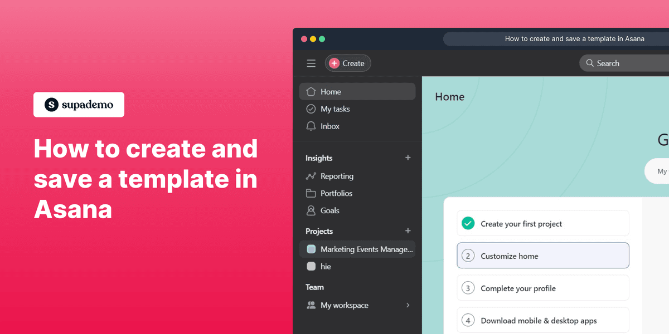Select Goals using the target icon

pyautogui.click(x=311, y=210)
